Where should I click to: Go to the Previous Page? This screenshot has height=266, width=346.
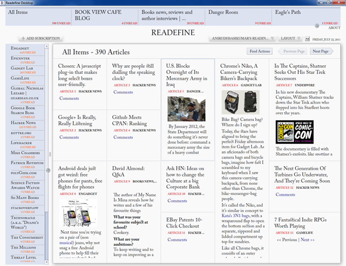click(x=293, y=51)
